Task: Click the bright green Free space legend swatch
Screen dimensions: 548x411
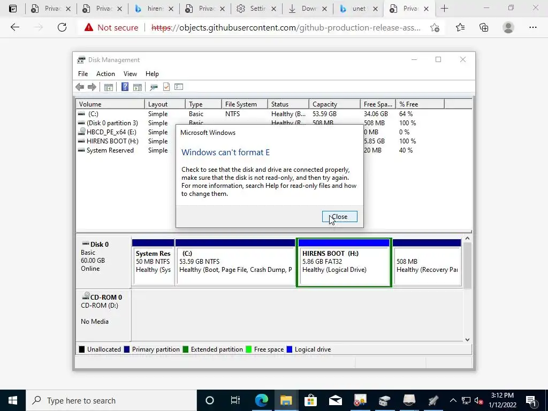Action: (x=248, y=349)
